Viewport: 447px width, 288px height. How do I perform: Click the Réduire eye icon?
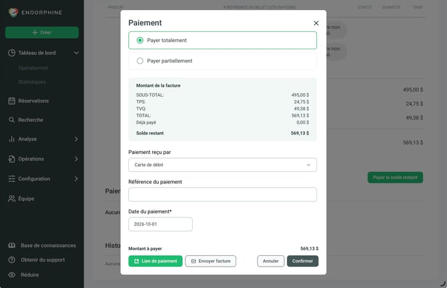12,275
